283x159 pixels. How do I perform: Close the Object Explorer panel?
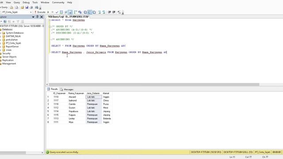tap(42, 17)
